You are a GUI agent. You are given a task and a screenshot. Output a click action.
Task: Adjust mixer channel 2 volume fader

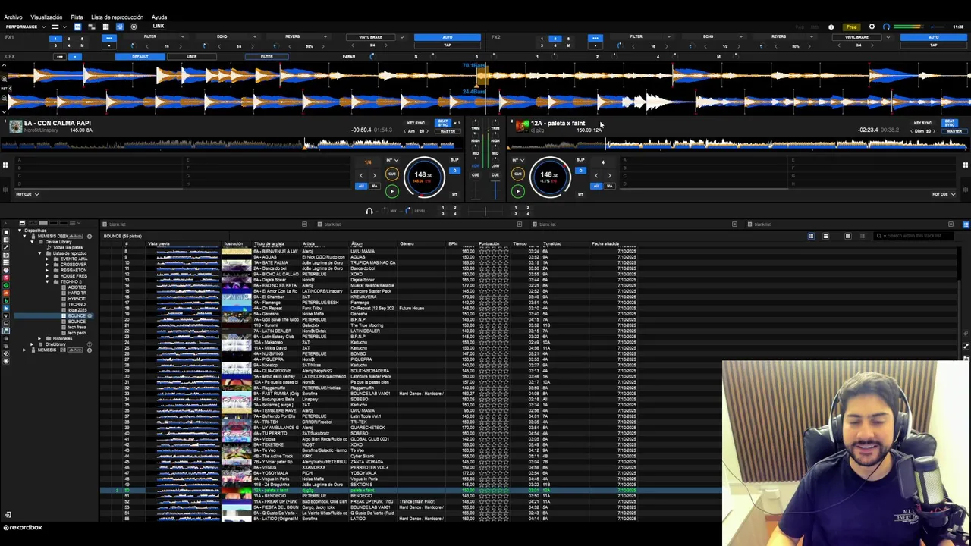[x=495, y=190]
